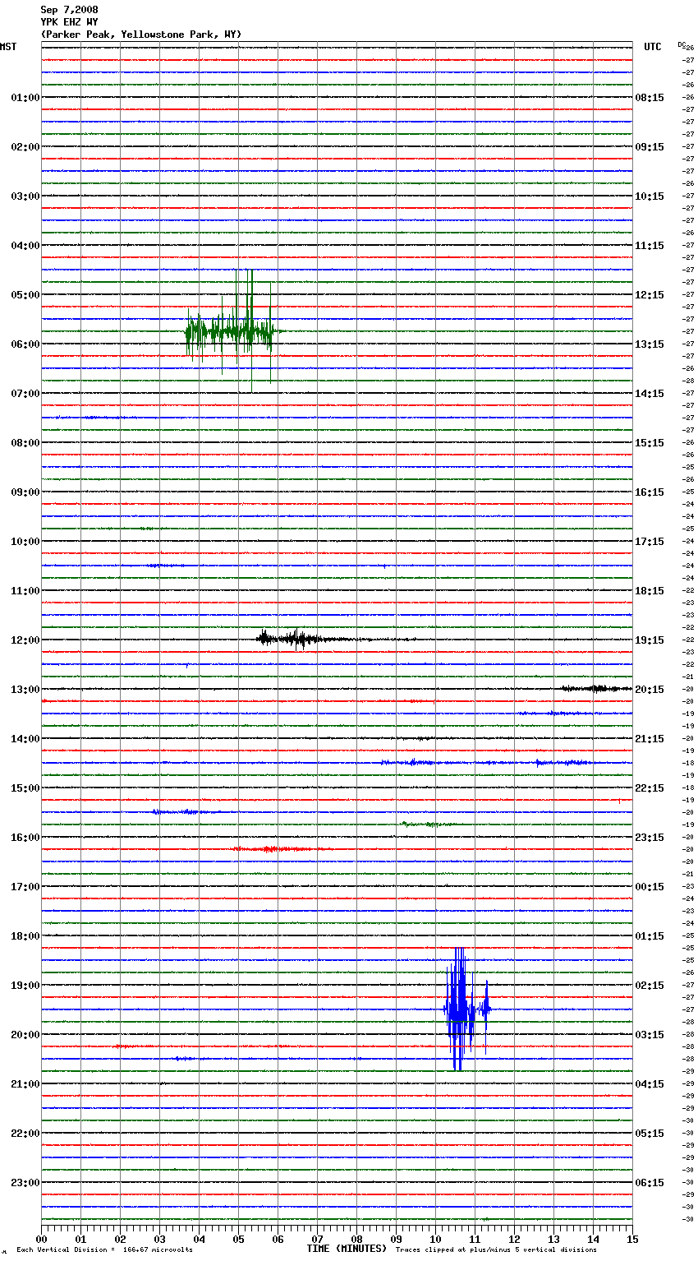The image size is (698, 1261).
Task: Click the 06:00 MST time label
Action: point(25,344)
